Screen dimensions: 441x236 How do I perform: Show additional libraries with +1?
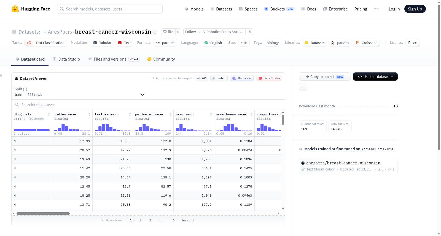(384, 43)
